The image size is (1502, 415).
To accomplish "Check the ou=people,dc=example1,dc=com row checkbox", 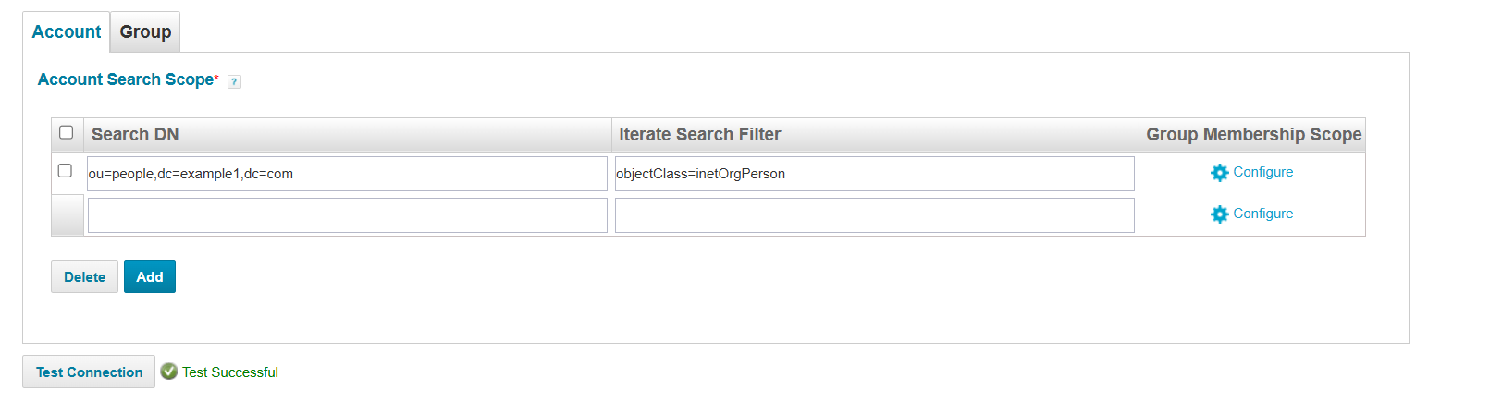I will coord(65,171).
